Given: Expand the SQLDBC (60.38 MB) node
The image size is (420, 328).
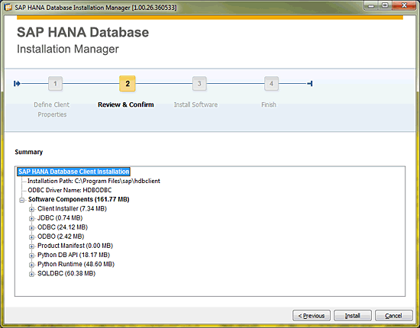Looking at the screenshot, I should point(31,274).
